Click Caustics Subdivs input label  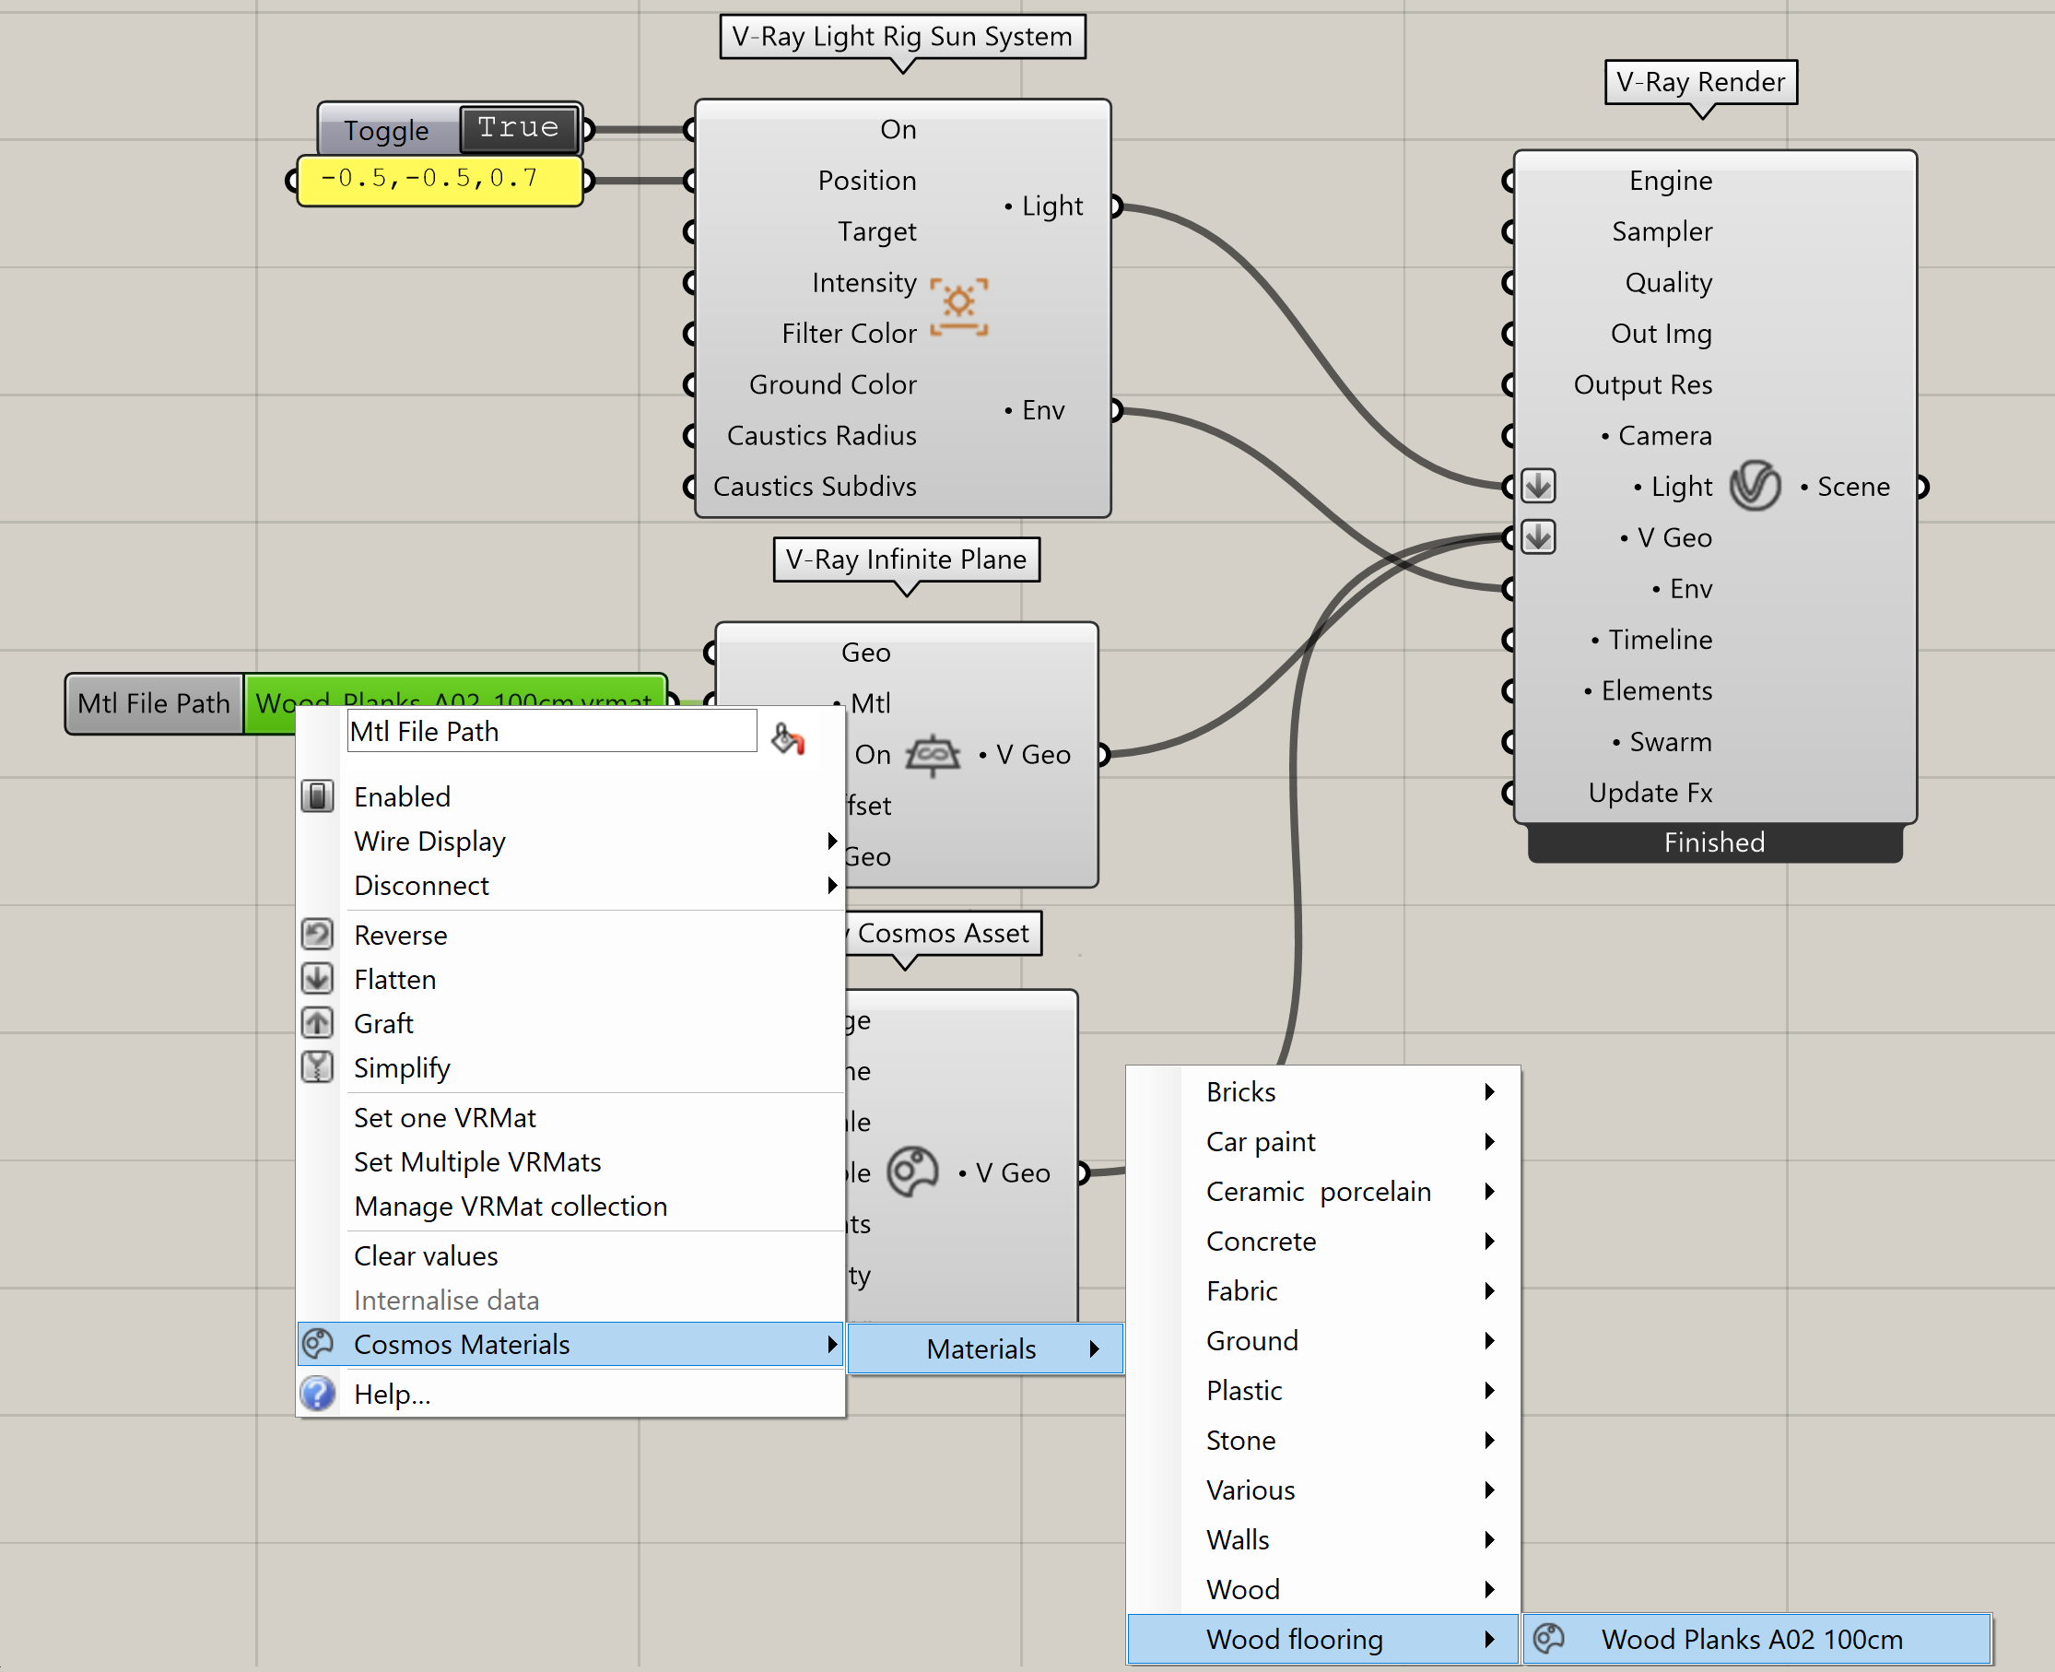tap(814, 487)
